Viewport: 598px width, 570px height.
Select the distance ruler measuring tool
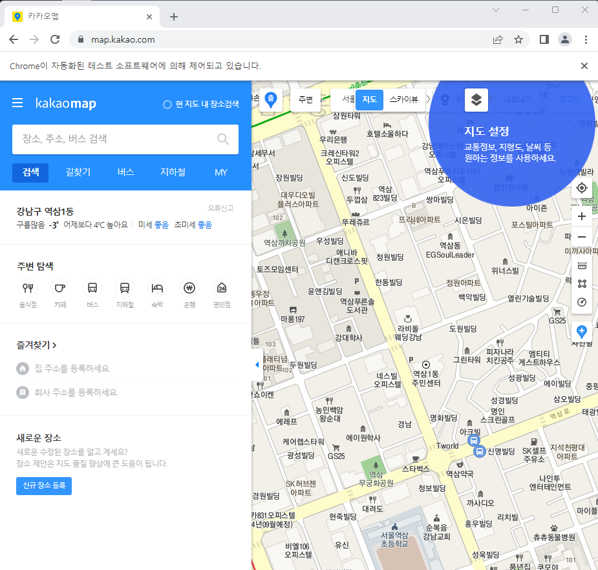click(582, 265)
